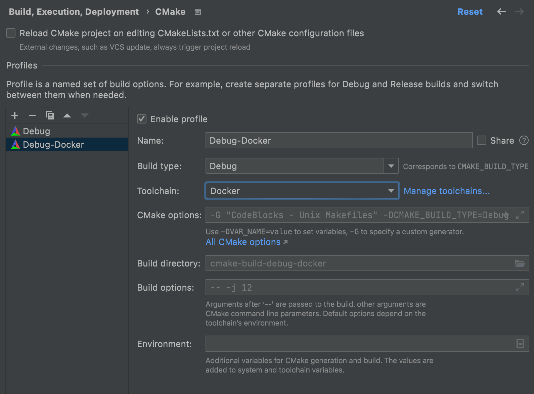Check the Share profile checkbox
The image size is (534, 394).
coord(482,140)
